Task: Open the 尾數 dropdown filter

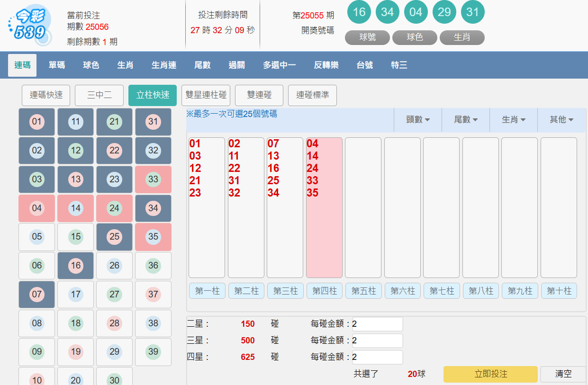Action: [x=466, y=120]
